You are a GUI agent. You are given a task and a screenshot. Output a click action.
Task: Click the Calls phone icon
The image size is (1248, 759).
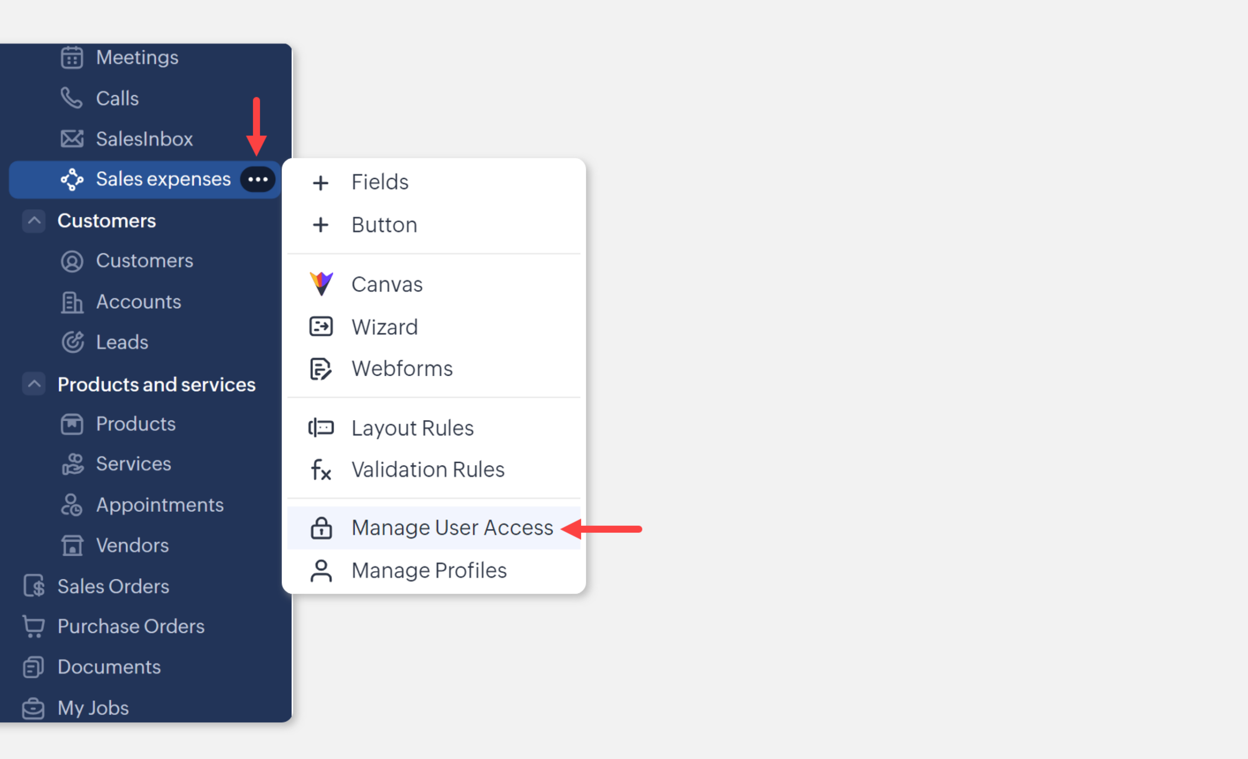tap(71, 98)
